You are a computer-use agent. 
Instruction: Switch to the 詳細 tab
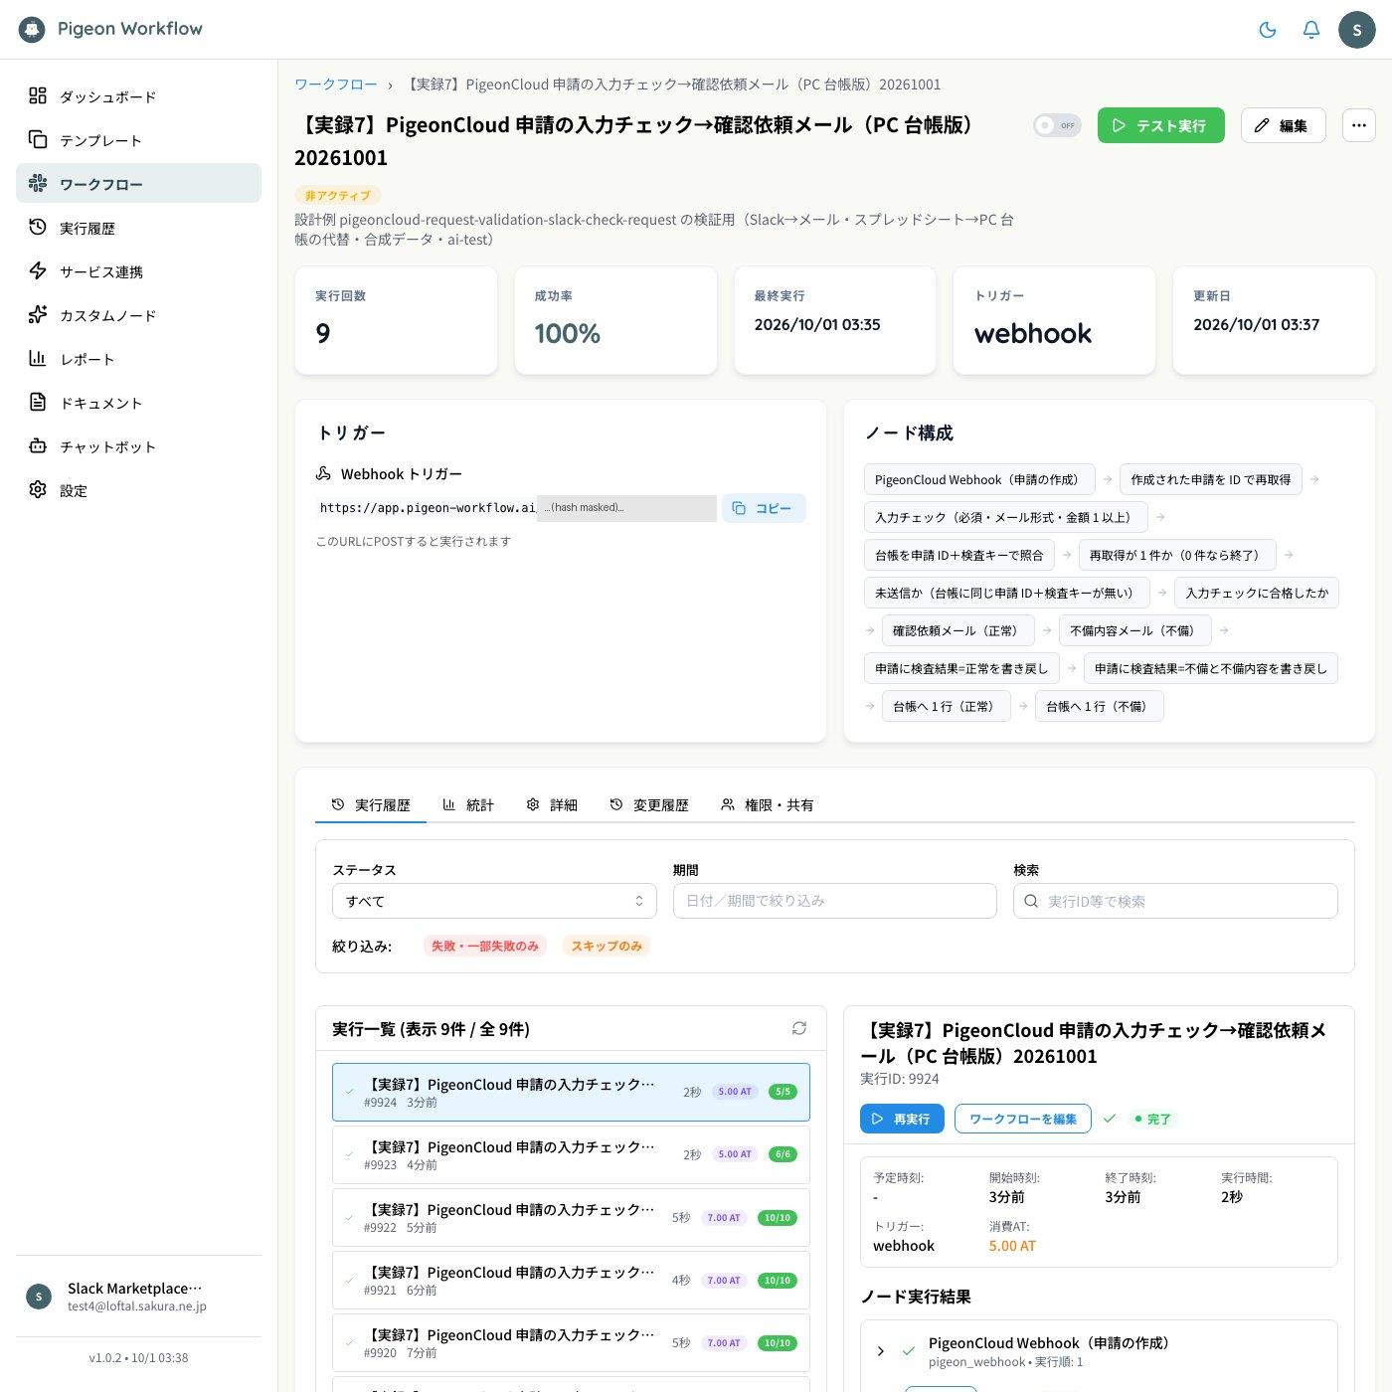[552, 804]
